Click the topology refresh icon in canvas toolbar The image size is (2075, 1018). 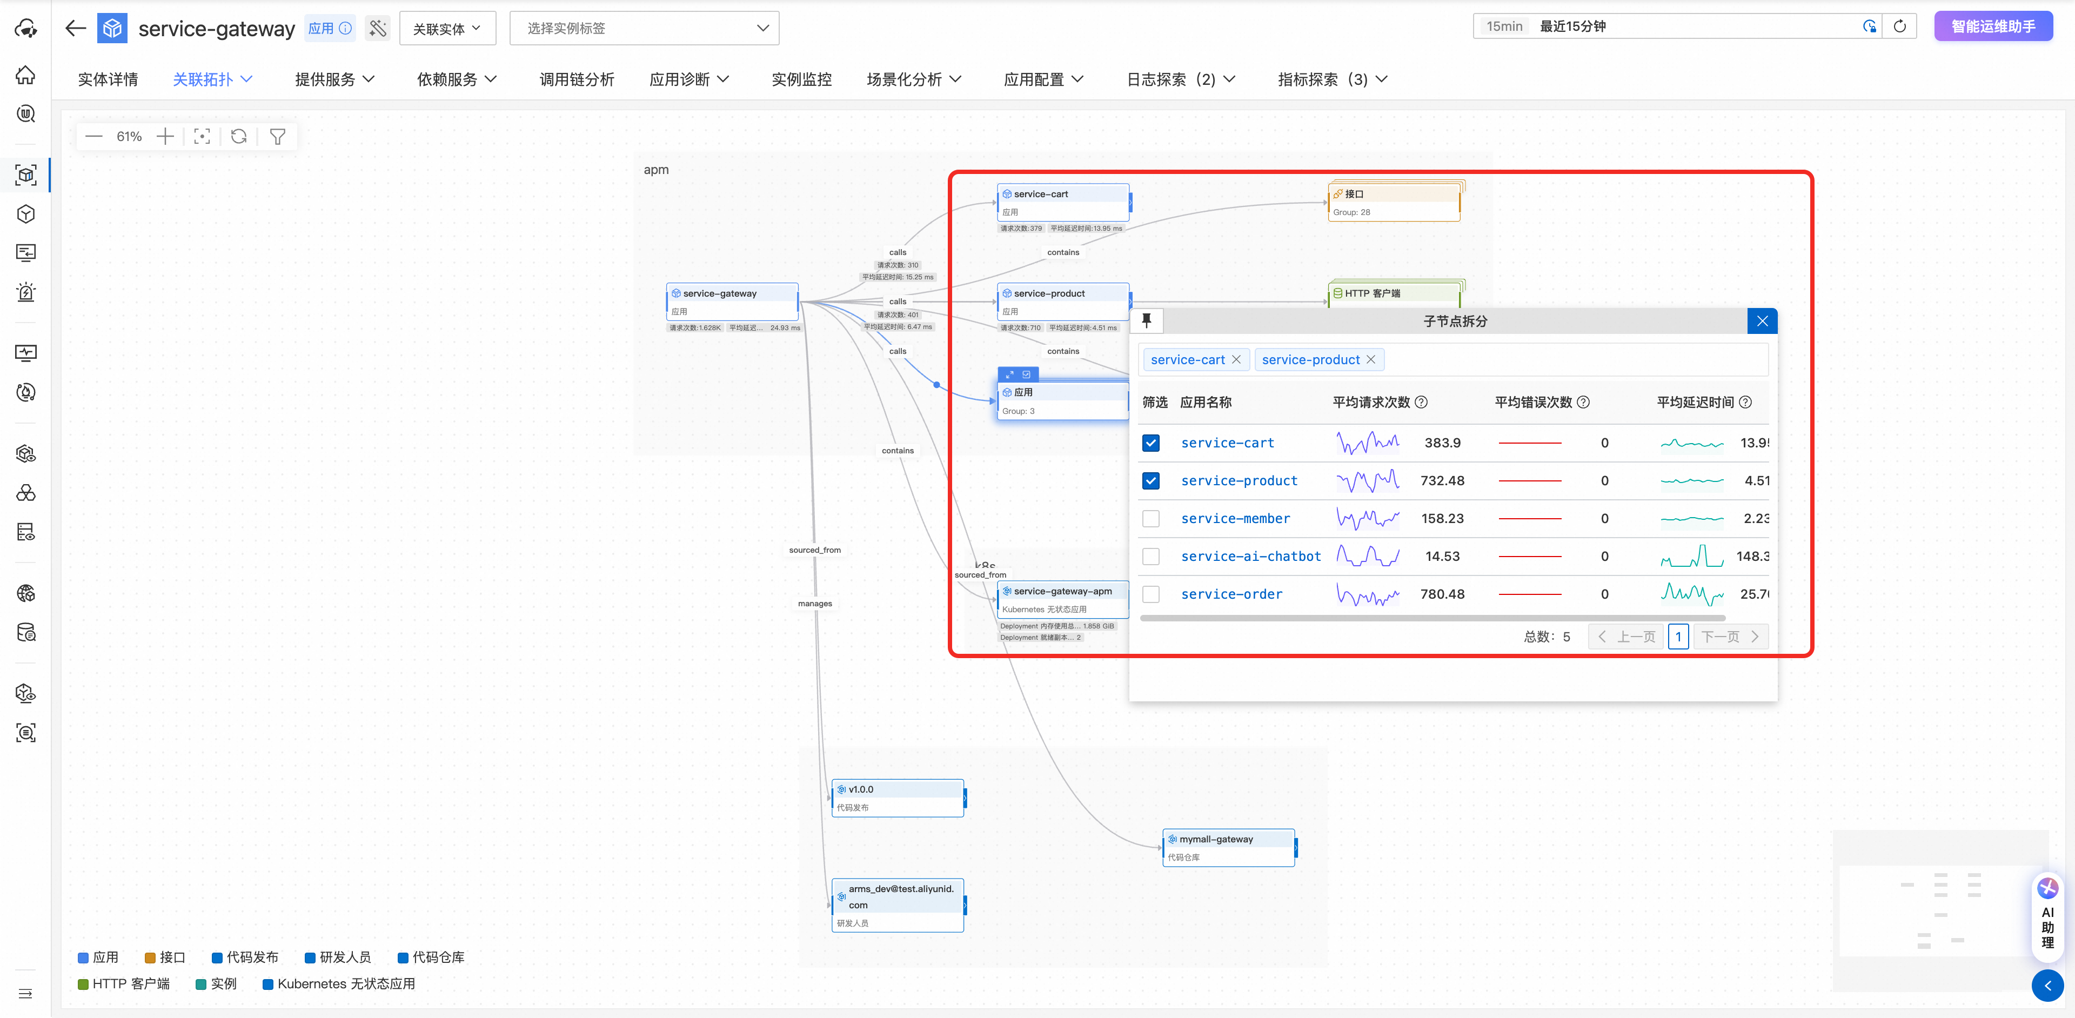pos(239,136)
